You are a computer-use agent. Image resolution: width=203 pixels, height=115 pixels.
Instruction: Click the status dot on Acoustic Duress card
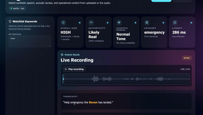pos(136,23)
